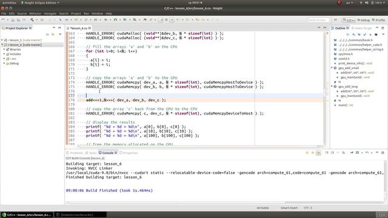
Task: Click the Open Perspective icon
Action: (x=335, y=20)
